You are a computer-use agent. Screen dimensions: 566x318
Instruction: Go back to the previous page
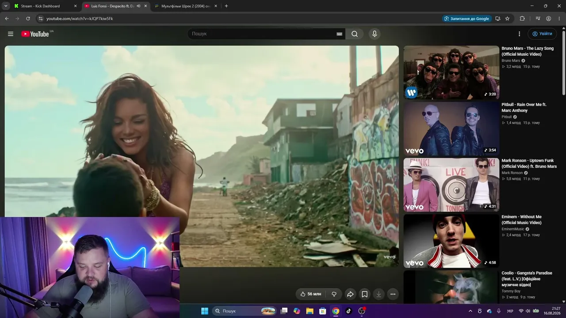click(x=7, y=19)
